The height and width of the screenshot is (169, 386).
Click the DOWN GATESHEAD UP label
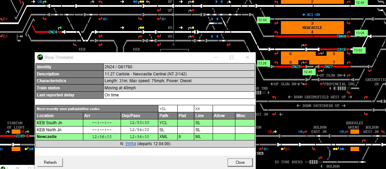pos(321,106)
